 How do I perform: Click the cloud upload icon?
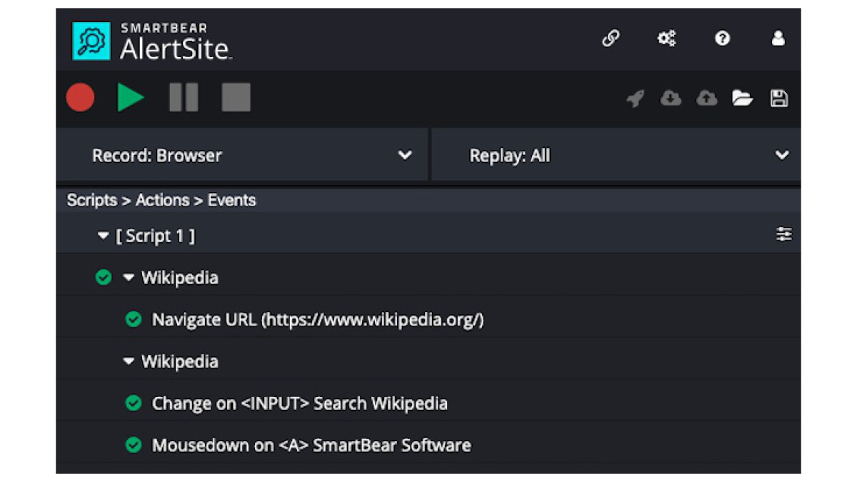point(706,99)
